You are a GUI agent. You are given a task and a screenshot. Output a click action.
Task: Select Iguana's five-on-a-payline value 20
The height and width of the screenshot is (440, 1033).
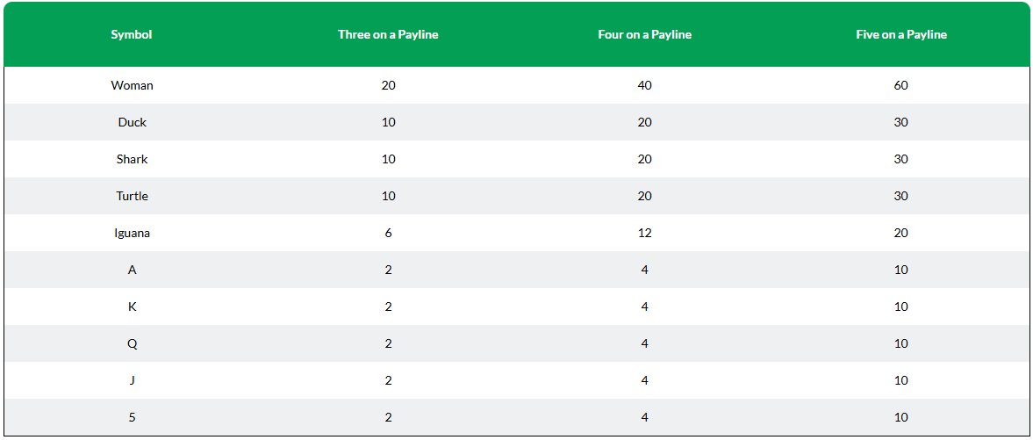pos(901,233)
